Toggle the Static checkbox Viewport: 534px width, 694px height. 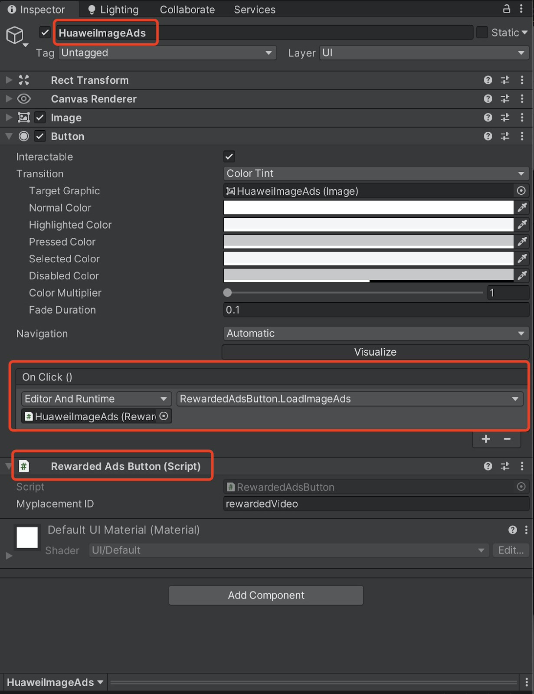tap(482, 33)
